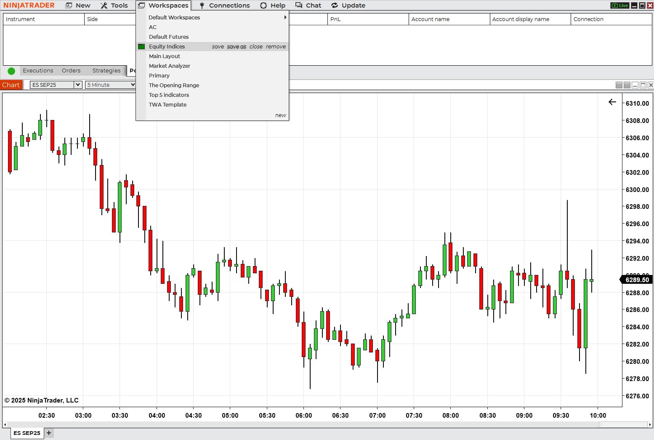The height and width of the screenshot is (440, 654).
Task: Select the ES SEP25 chart tab
Action: (27, 433)
